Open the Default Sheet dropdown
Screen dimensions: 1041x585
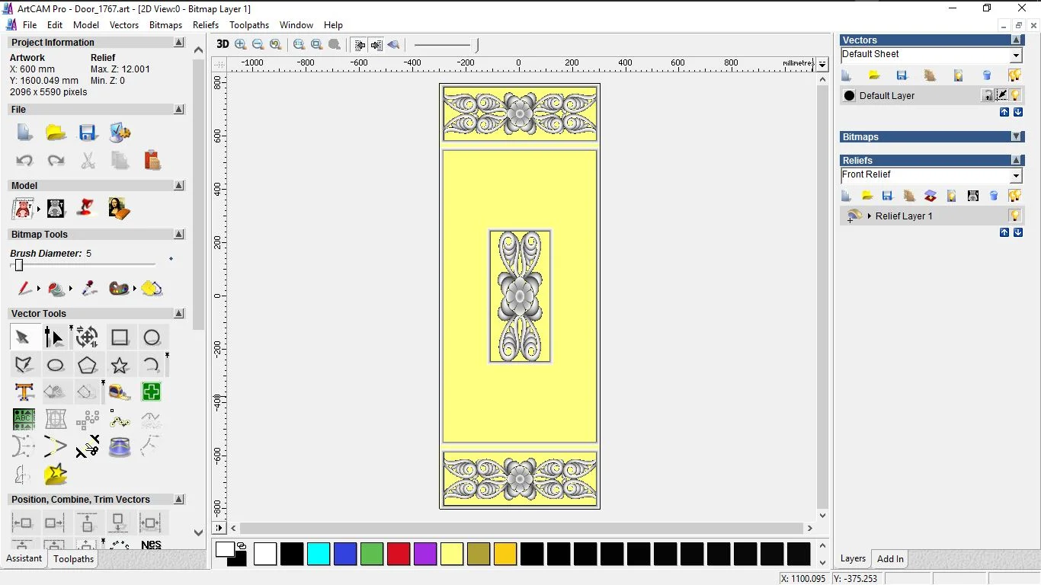1016,56
